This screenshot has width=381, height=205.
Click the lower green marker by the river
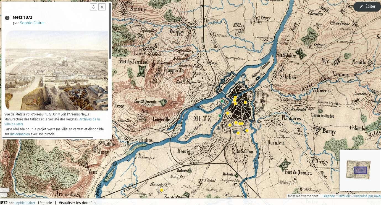point(220,116)
